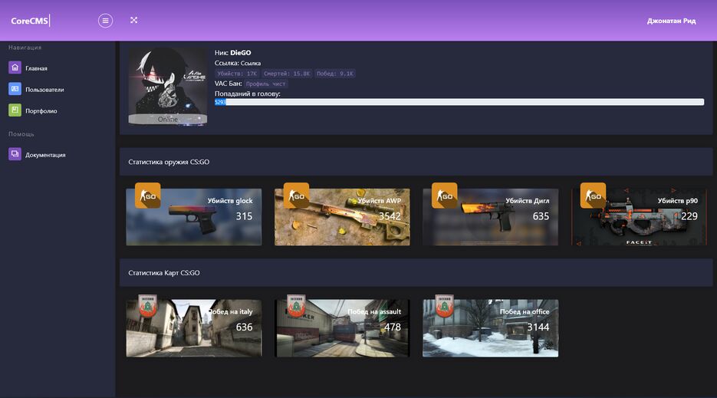Click the Попаданий в голову label
Viewport: 717px width, 398px height.
[248, 94]
